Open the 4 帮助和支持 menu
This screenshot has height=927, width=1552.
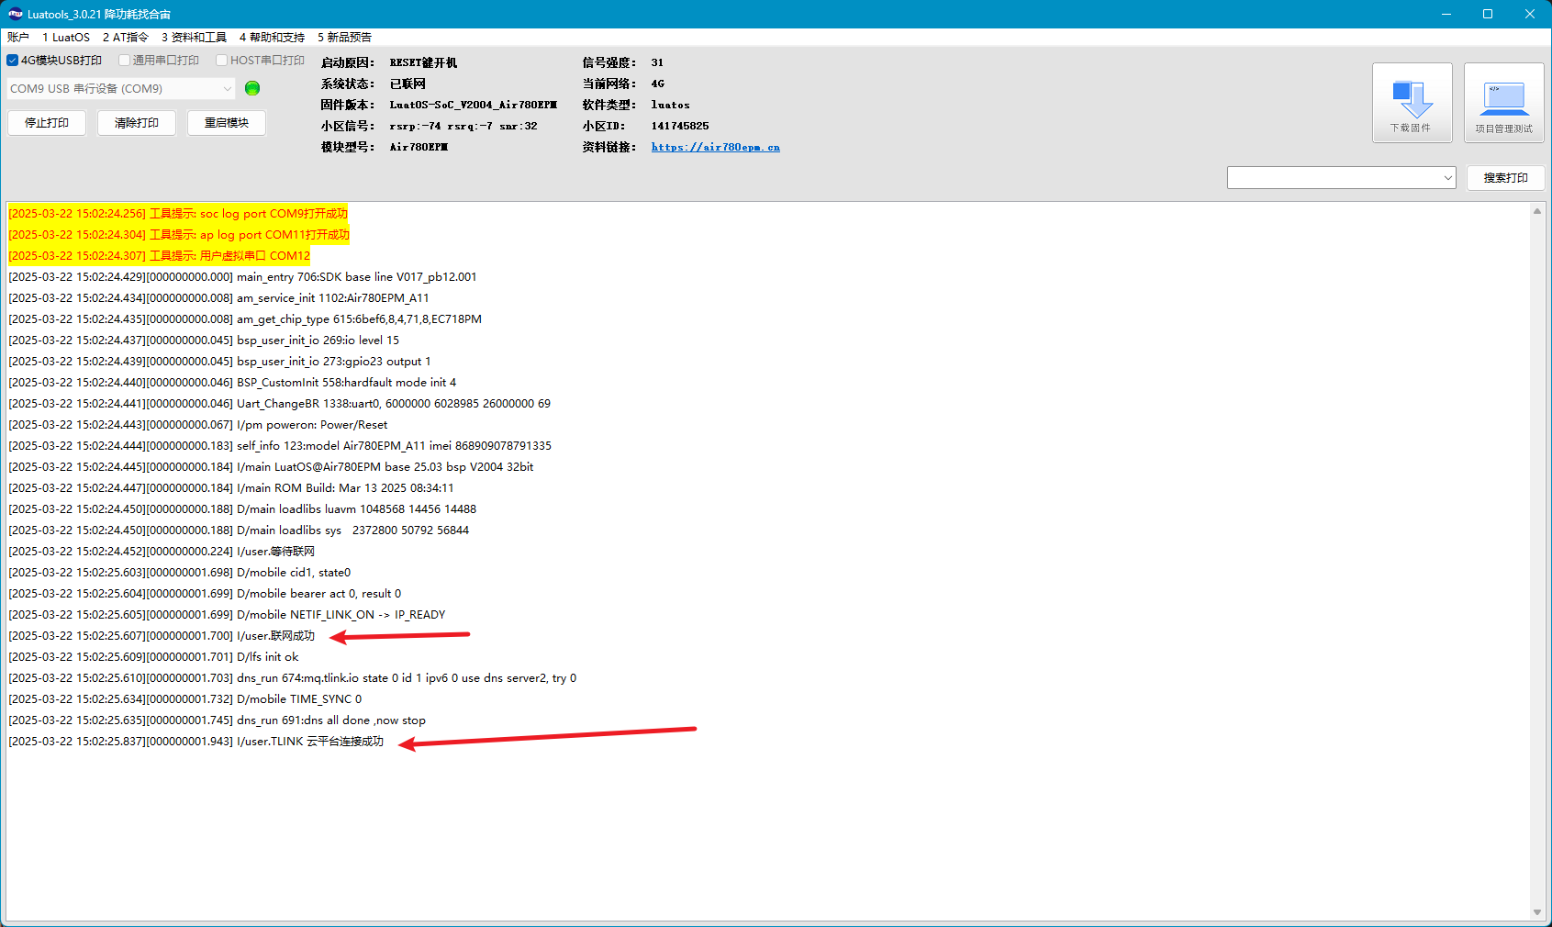(272, 38)
